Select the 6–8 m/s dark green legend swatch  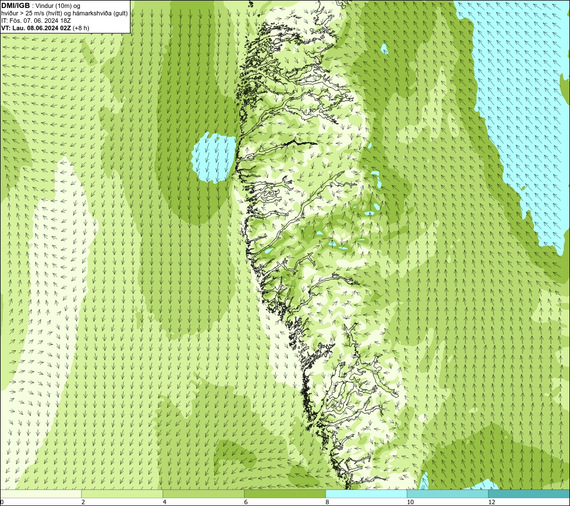285,493
